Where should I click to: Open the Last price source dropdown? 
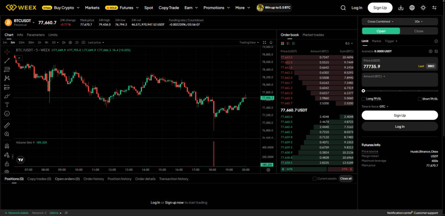coord(96,42)
